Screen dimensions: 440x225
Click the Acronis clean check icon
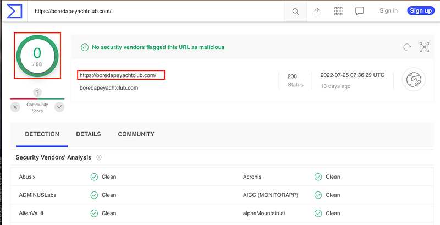click(318, 177)
